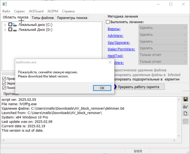
Task: Click the save protocol floppy disk icon
Action: 186,99
